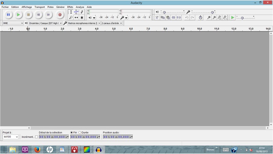Screen dimensions: 273x154
Task: Click the Cut scissors icon
Action: pyautogui.click(x=157, y=17)
